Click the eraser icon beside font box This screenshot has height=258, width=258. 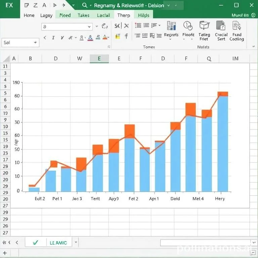(104, 26)
